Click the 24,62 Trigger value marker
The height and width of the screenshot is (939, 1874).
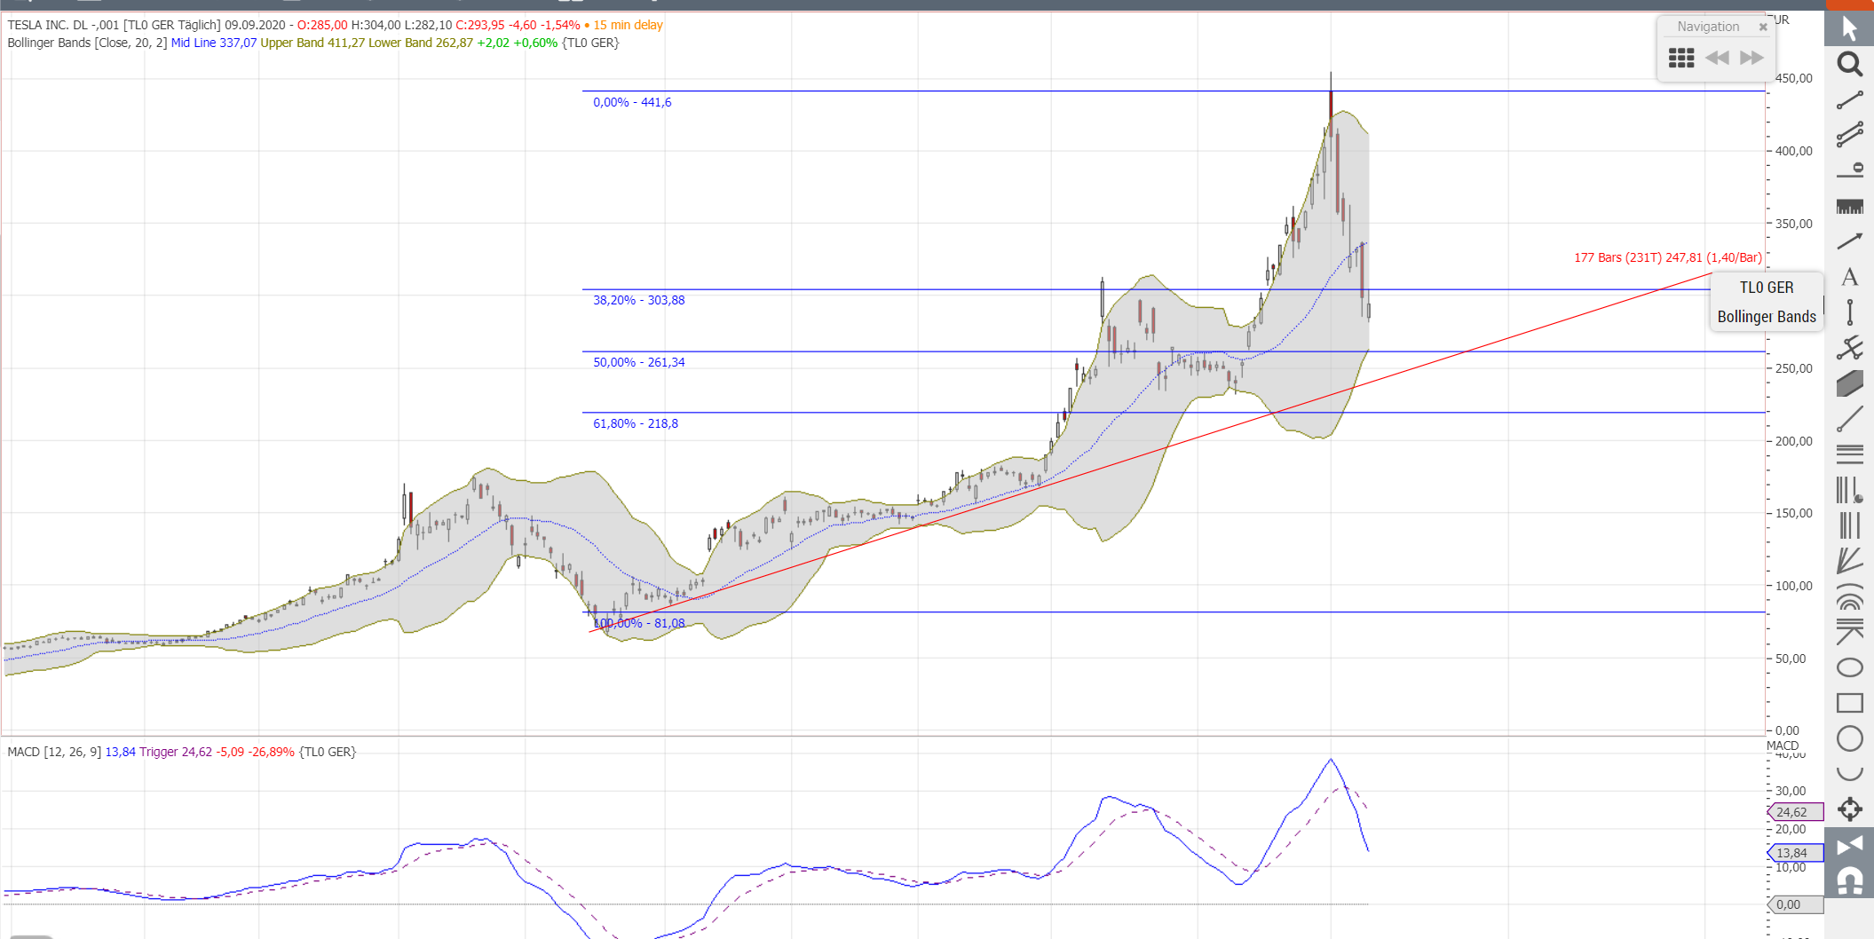click(x=1795, y=812)
